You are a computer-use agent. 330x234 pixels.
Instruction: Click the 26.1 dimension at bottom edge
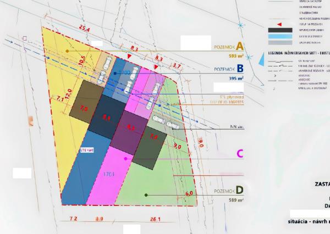[155, 219]
